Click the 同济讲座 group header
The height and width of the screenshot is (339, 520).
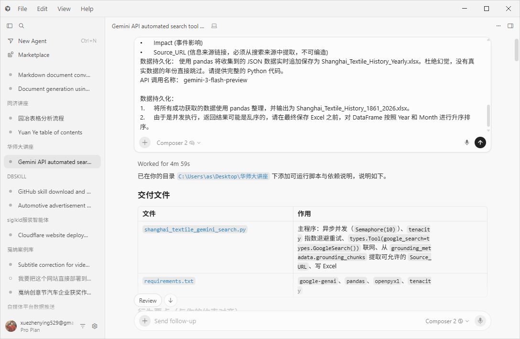pyautogui.click(x=18, y=103)
